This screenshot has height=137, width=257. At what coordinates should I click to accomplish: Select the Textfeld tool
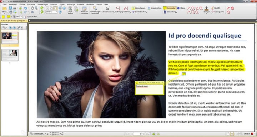118,10
